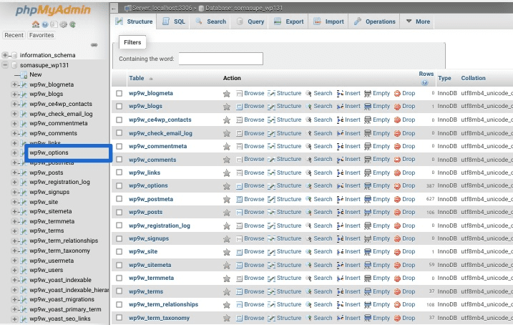Click the Structure icon in wp9w_links row
The image size is (513, 325).
click(271, 173)
